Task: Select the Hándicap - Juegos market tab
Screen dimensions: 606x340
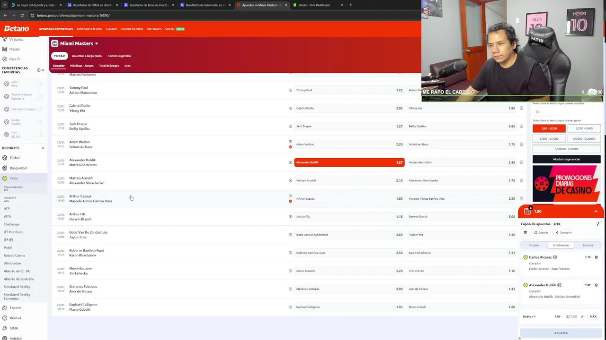Action: (81, 66)
